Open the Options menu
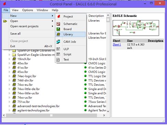This screenshot has height=125, width=167. pyautogui.click(x=27, y=10)
